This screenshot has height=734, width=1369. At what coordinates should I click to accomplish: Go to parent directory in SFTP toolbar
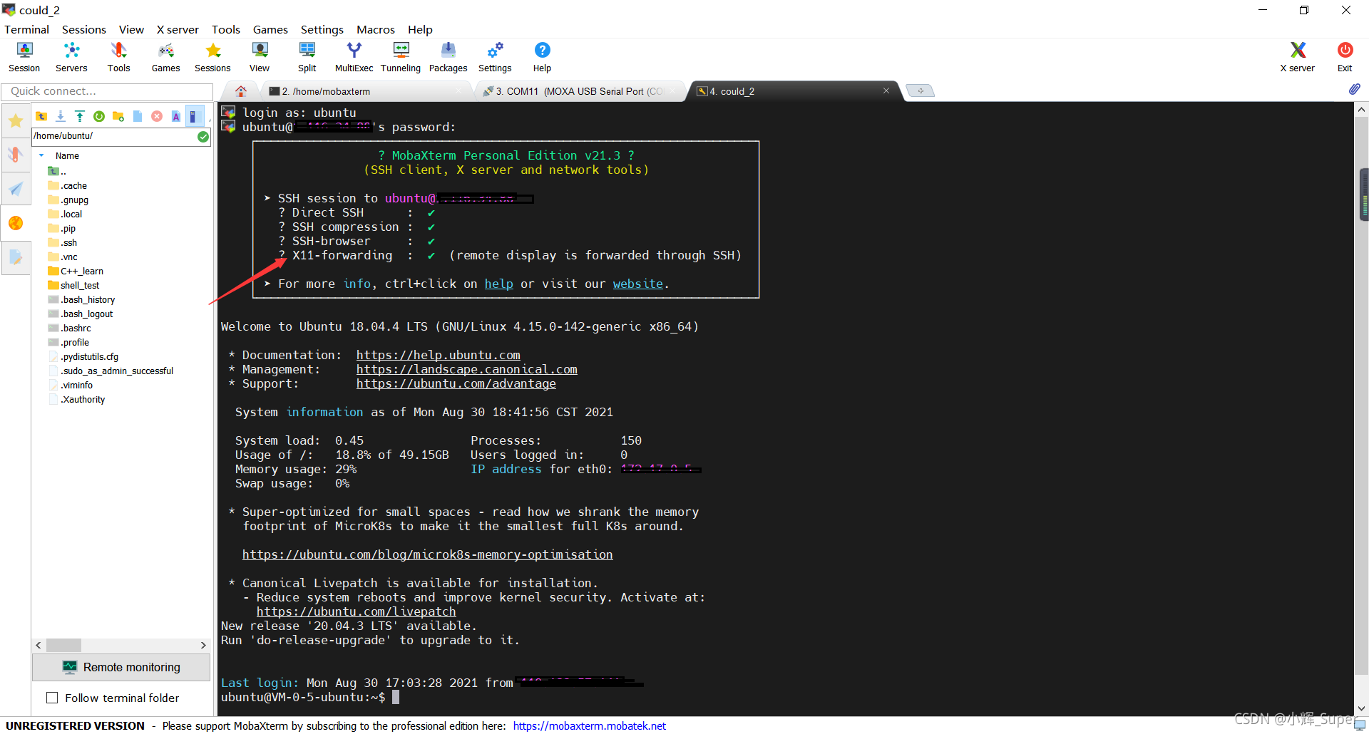pyautogui.click(x=41, y=116)
